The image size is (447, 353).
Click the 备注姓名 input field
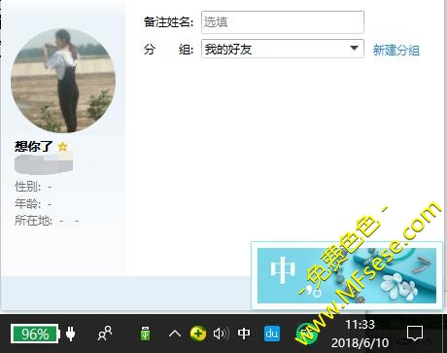point(283,22)
